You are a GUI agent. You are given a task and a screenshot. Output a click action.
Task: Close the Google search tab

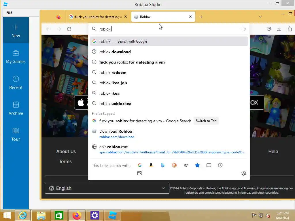126,17
